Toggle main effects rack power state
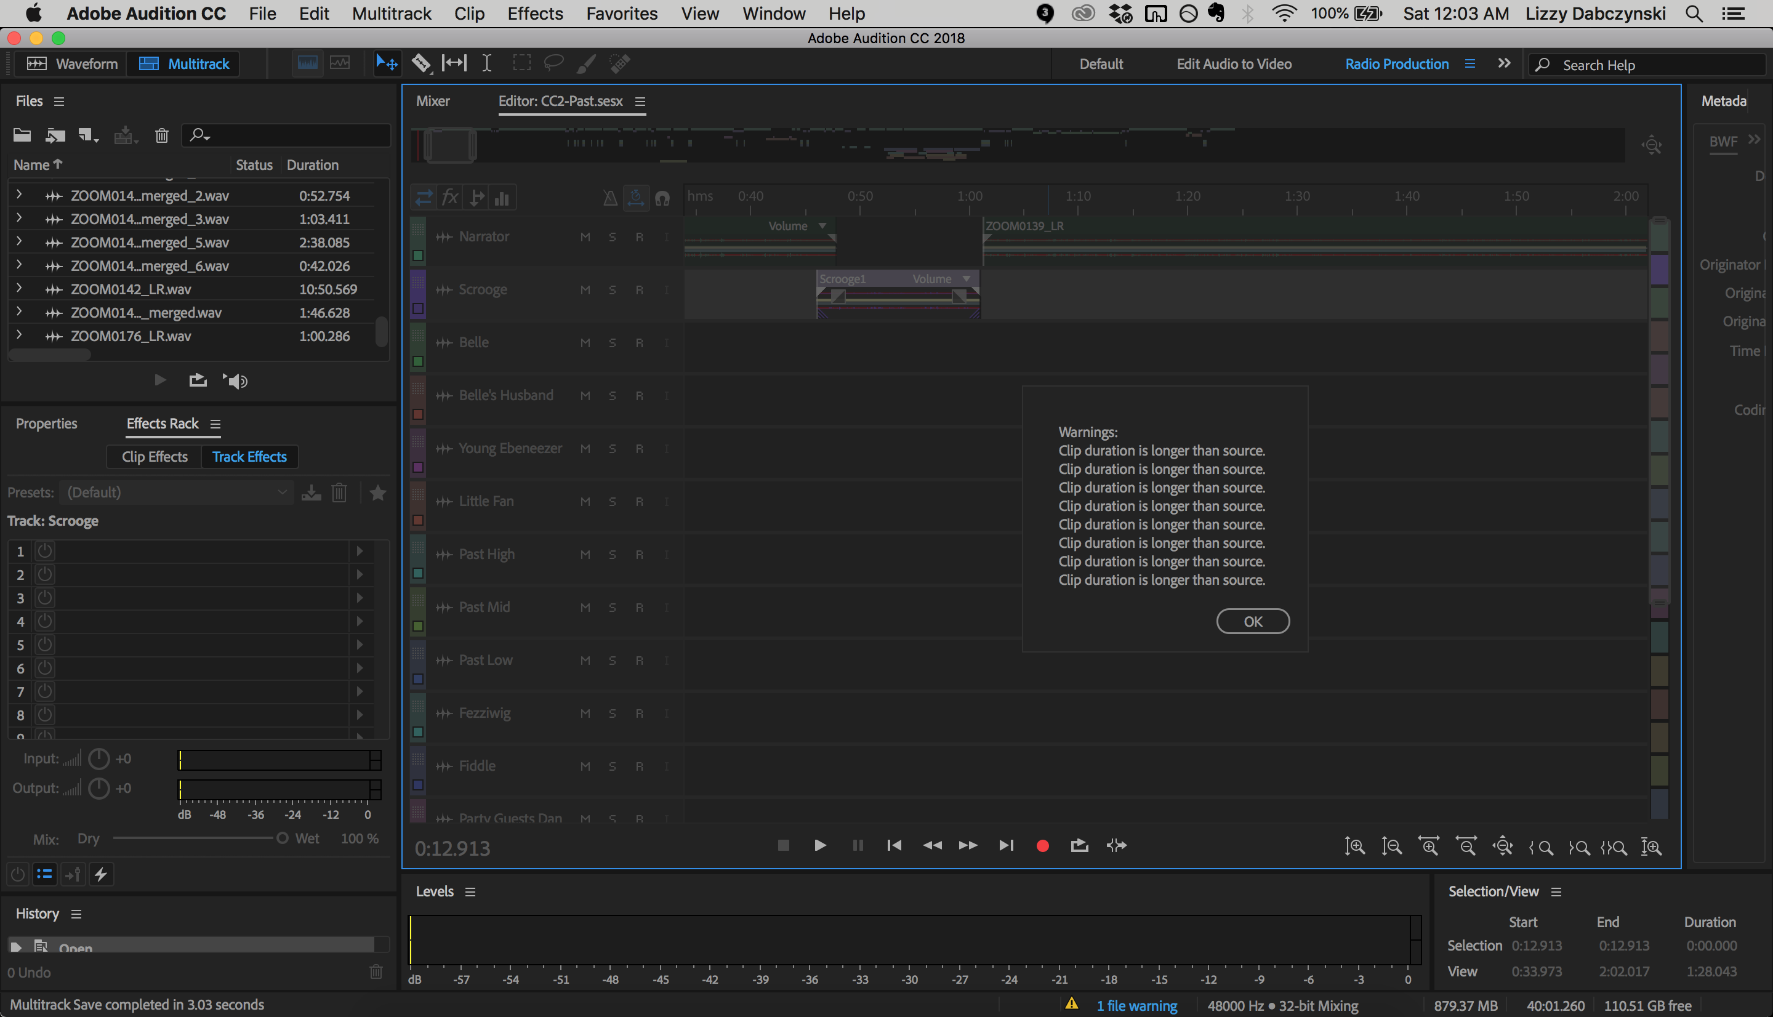1773x1017 pixels. click(17, 874)
